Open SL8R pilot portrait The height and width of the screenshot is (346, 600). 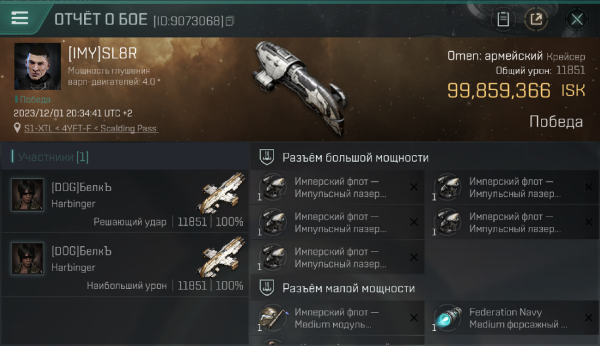37,66
